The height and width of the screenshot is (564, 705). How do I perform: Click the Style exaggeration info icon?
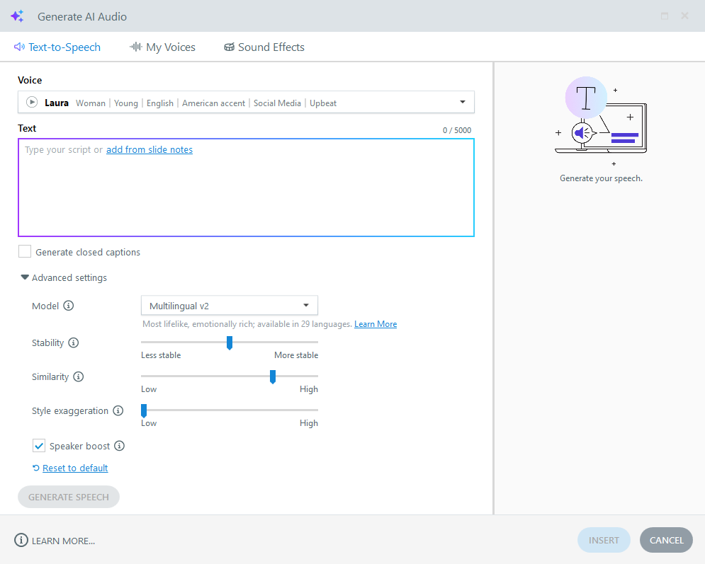(118, 411)
